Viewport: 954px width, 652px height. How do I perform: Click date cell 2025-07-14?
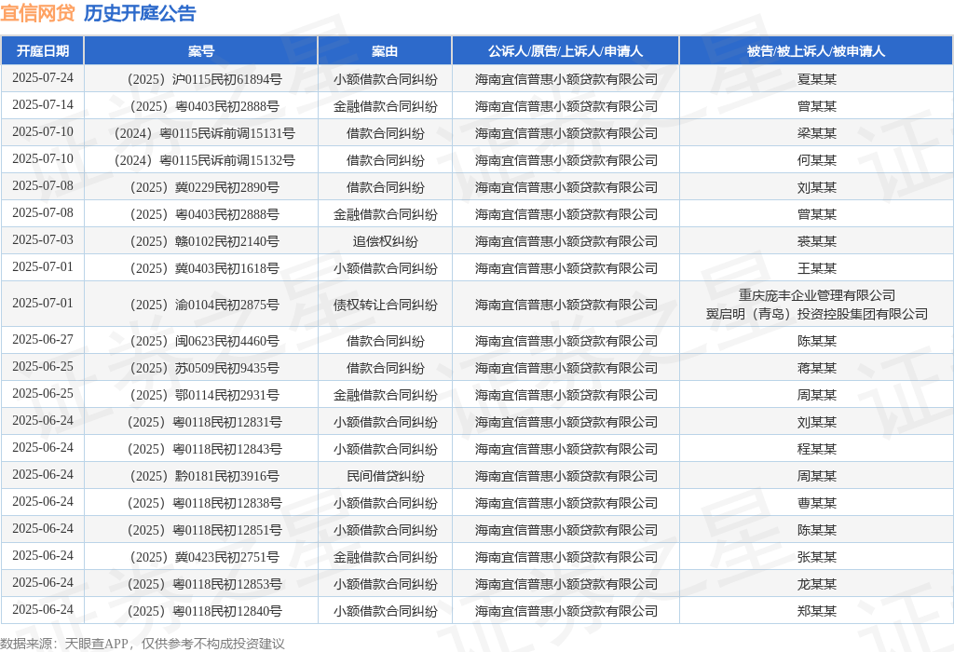coord(43,104)
